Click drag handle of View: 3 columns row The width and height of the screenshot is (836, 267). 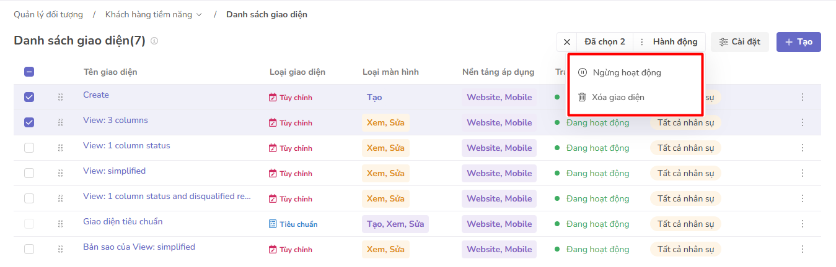(60, 122)
